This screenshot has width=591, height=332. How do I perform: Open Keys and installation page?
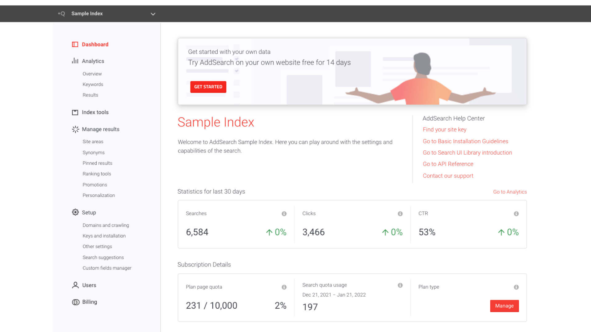pos(104,236)
